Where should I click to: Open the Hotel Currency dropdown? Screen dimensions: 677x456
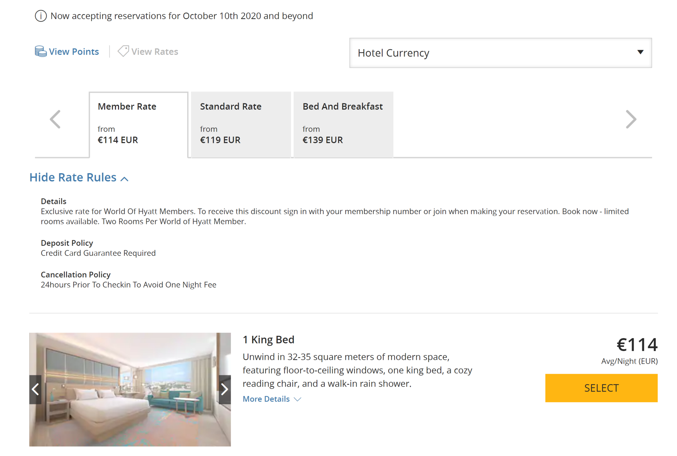click(501, 53)
